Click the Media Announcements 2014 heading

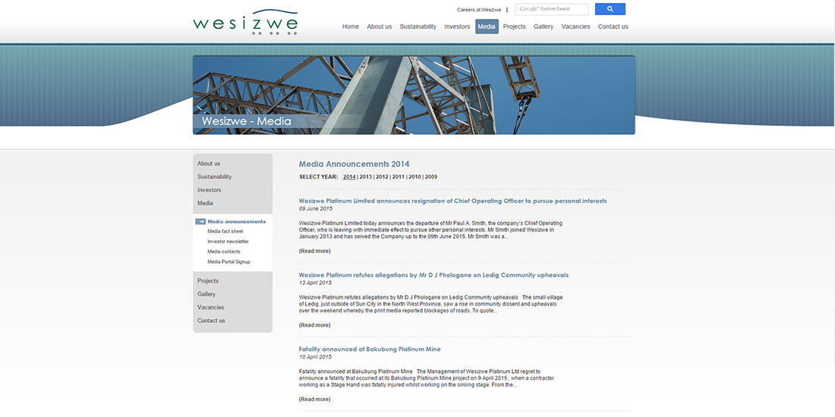354,165
